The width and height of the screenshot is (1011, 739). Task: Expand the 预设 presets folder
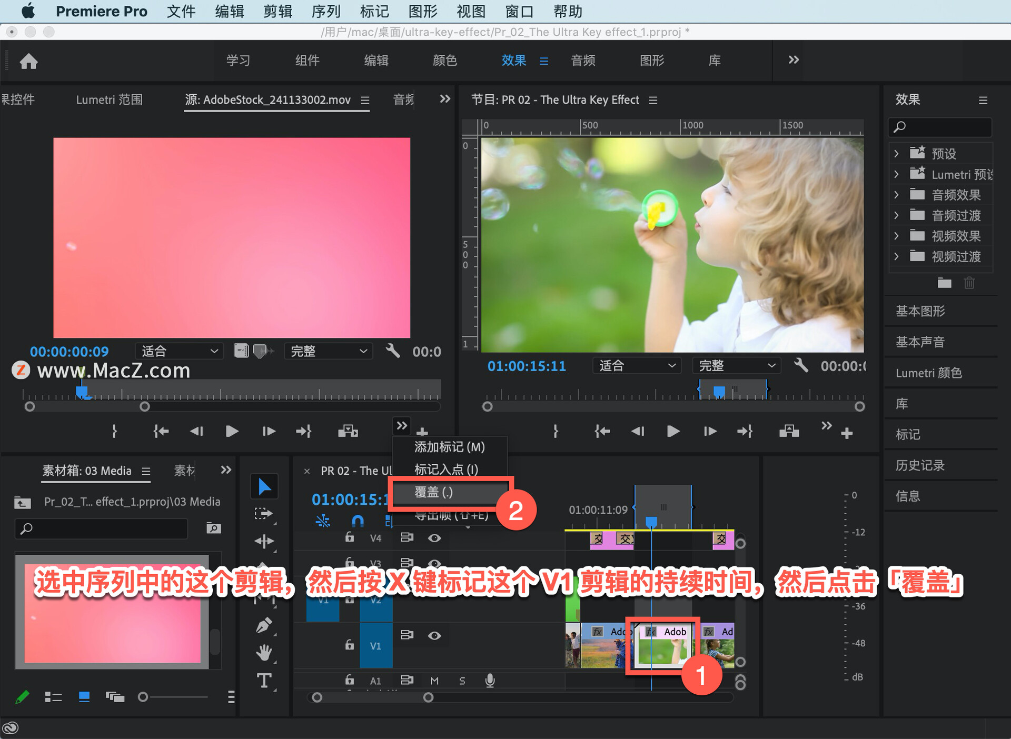896,154
